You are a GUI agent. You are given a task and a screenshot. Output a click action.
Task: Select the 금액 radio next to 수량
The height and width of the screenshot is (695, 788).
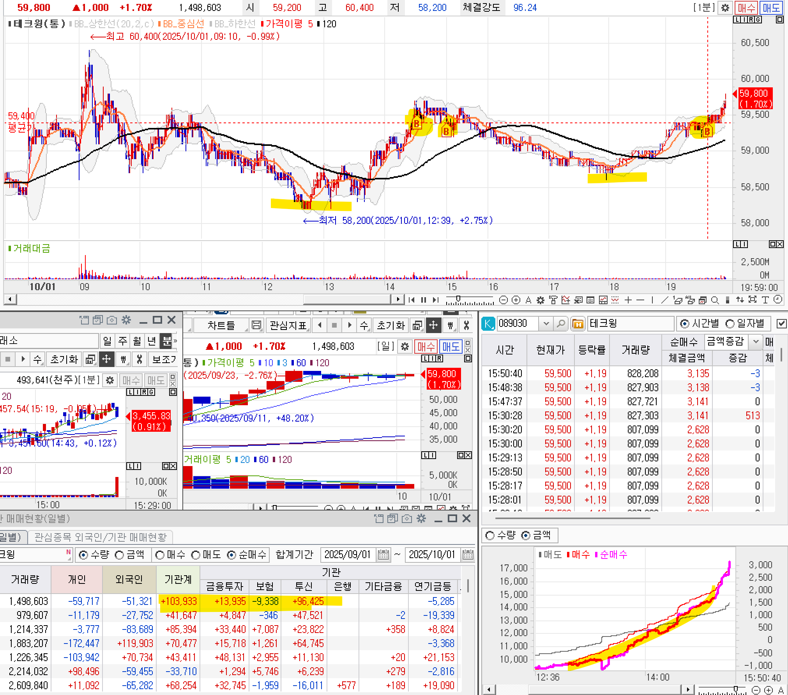click(120, 555)
